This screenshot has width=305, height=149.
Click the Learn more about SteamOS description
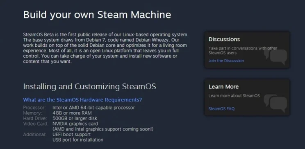click(234, 96)
